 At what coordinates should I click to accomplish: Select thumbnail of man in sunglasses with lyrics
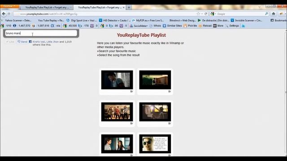point(155,144)
